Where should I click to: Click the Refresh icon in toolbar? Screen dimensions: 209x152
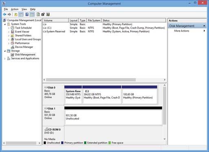(38, 14)
